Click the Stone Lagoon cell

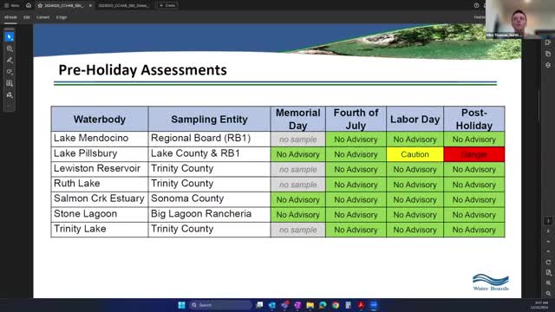pos(100,214)
